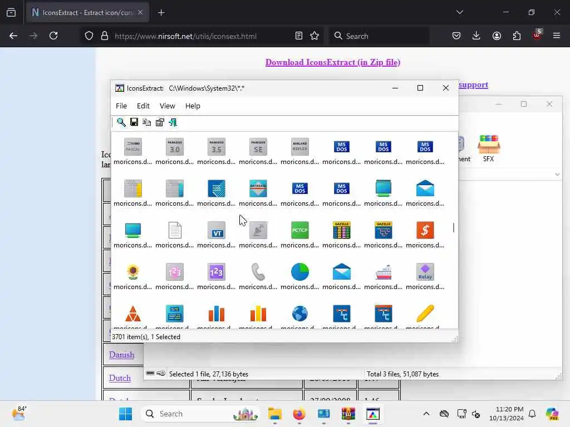The width and height of the screenshot is (570, 427).
Task: Open the Edit menu in IconsExtract
Action: coord(143,106)
